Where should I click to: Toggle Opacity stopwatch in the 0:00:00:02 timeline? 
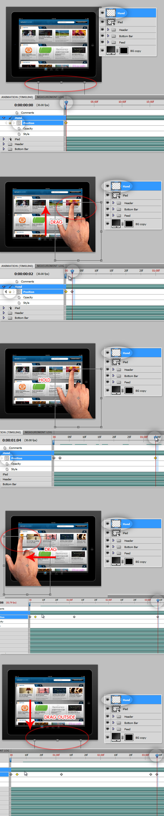pyautogui.click(x=19, y=297)
